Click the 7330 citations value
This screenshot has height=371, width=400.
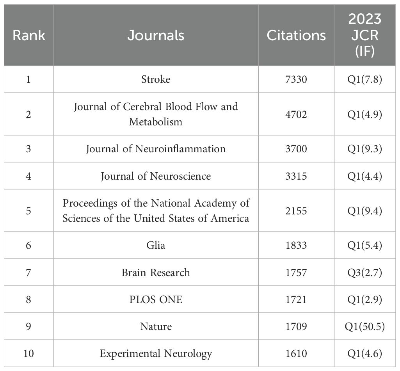[296, 80]
